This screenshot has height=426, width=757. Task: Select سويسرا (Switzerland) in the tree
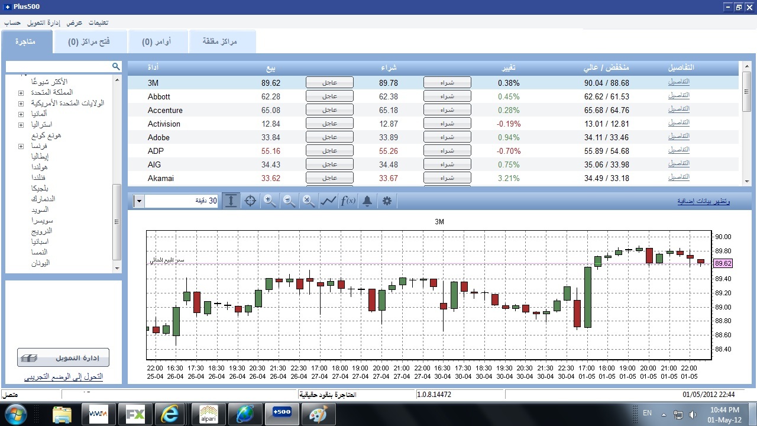coord(41,221)
